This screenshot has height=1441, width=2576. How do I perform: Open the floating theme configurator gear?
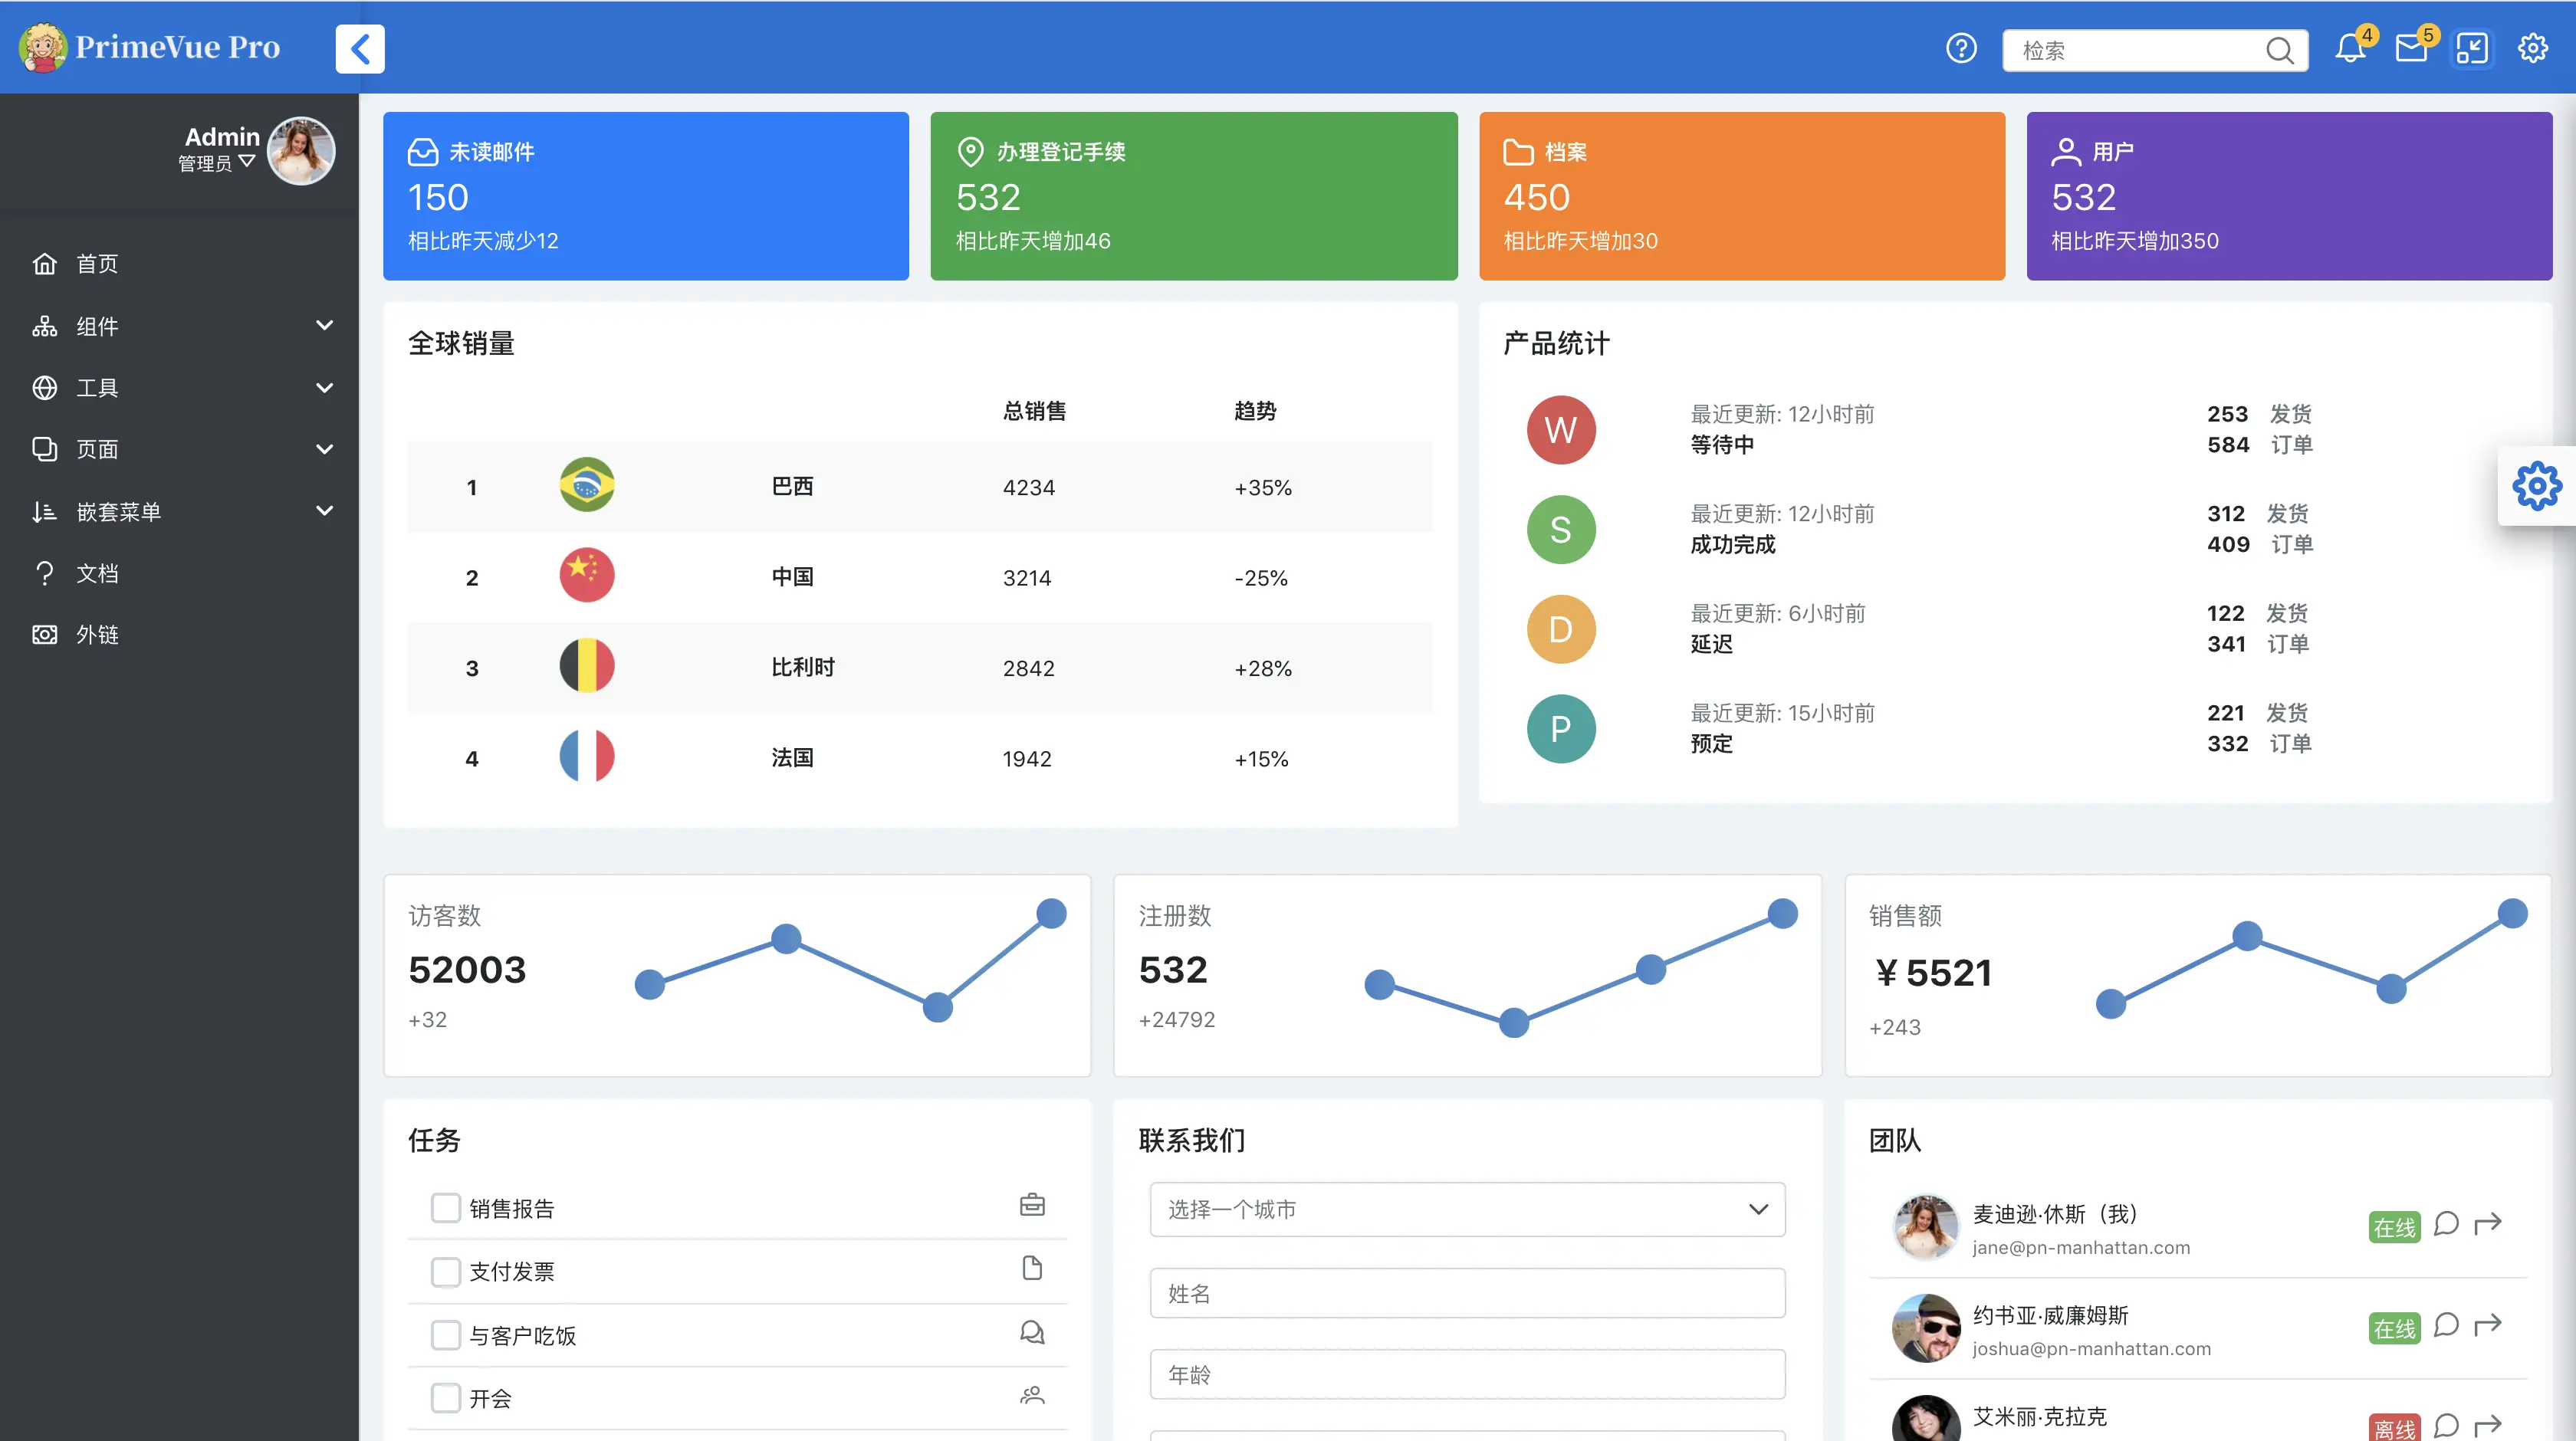[2537, 486]
